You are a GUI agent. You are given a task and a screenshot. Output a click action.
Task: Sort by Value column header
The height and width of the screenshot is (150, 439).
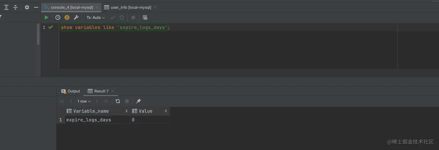pyautogui.click(x=150, y=111)
